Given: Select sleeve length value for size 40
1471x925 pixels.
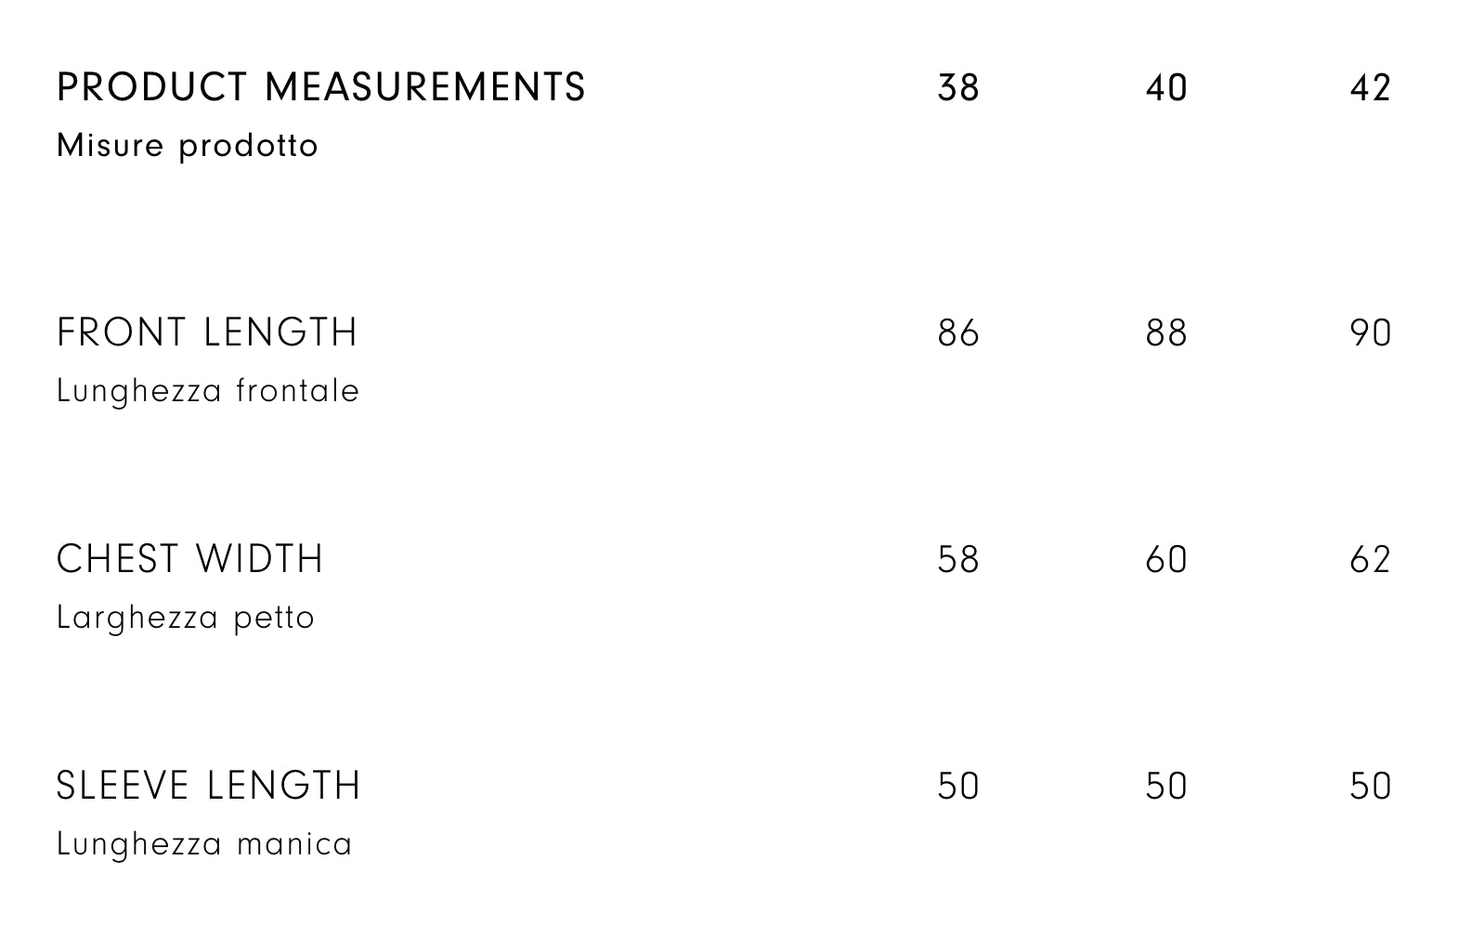Looking at the screenshot, I should pyautogui.click(x=1166, y=787).
